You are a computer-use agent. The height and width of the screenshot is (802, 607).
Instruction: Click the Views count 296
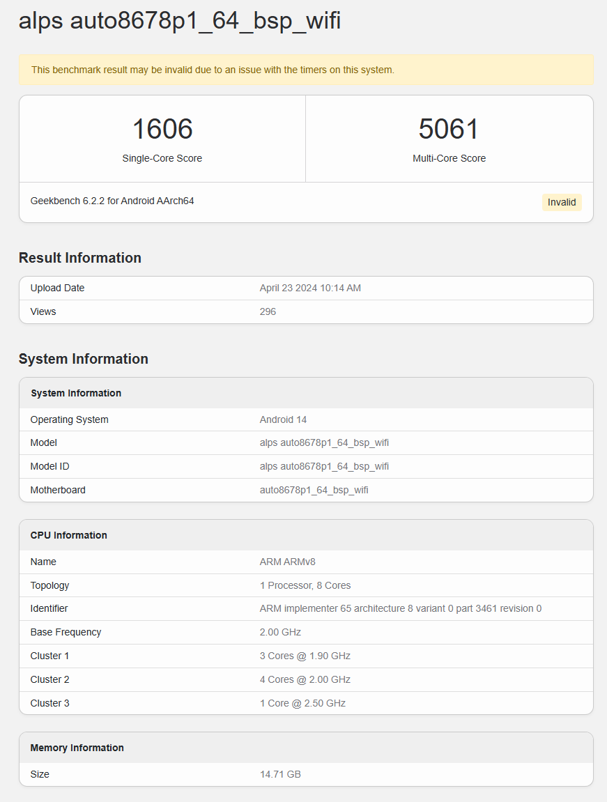(268, 311)
